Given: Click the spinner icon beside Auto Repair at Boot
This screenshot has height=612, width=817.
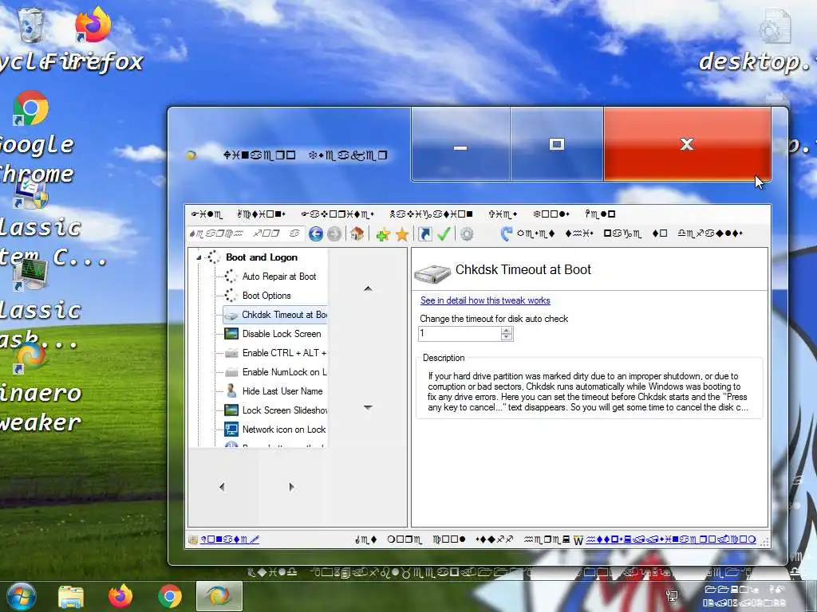Looking at the screenshot, I should click(231, 277).
